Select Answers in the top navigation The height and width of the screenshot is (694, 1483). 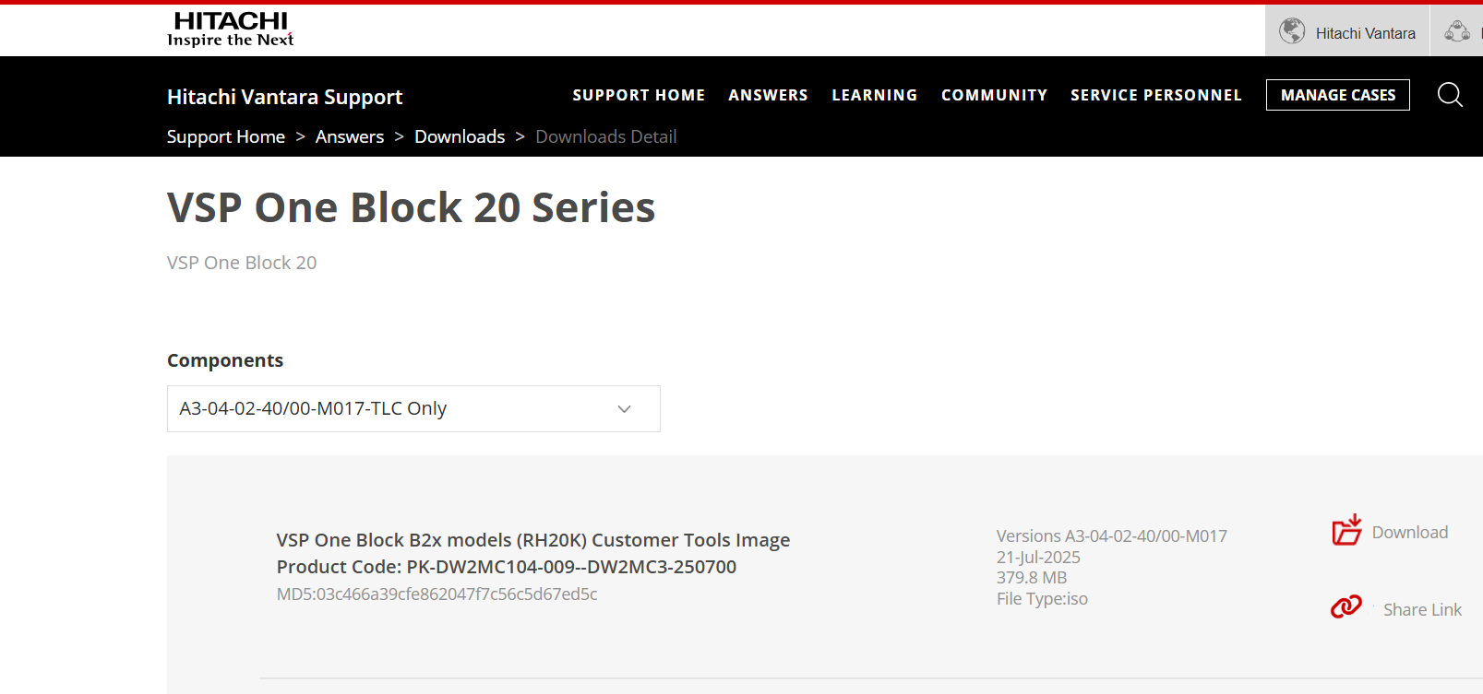[x=768, y=95]
